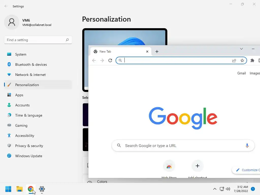Click the magnifier icon in Find a setting
The image size is (260, 195).
click(x=67, y=40)
